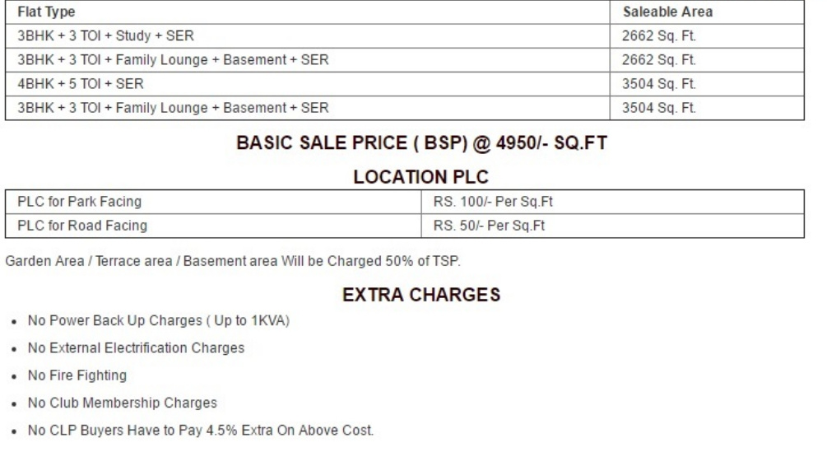Click the No Power Back Up Charges item
This screenshot has height=452, width=827.
pos(152,320)
